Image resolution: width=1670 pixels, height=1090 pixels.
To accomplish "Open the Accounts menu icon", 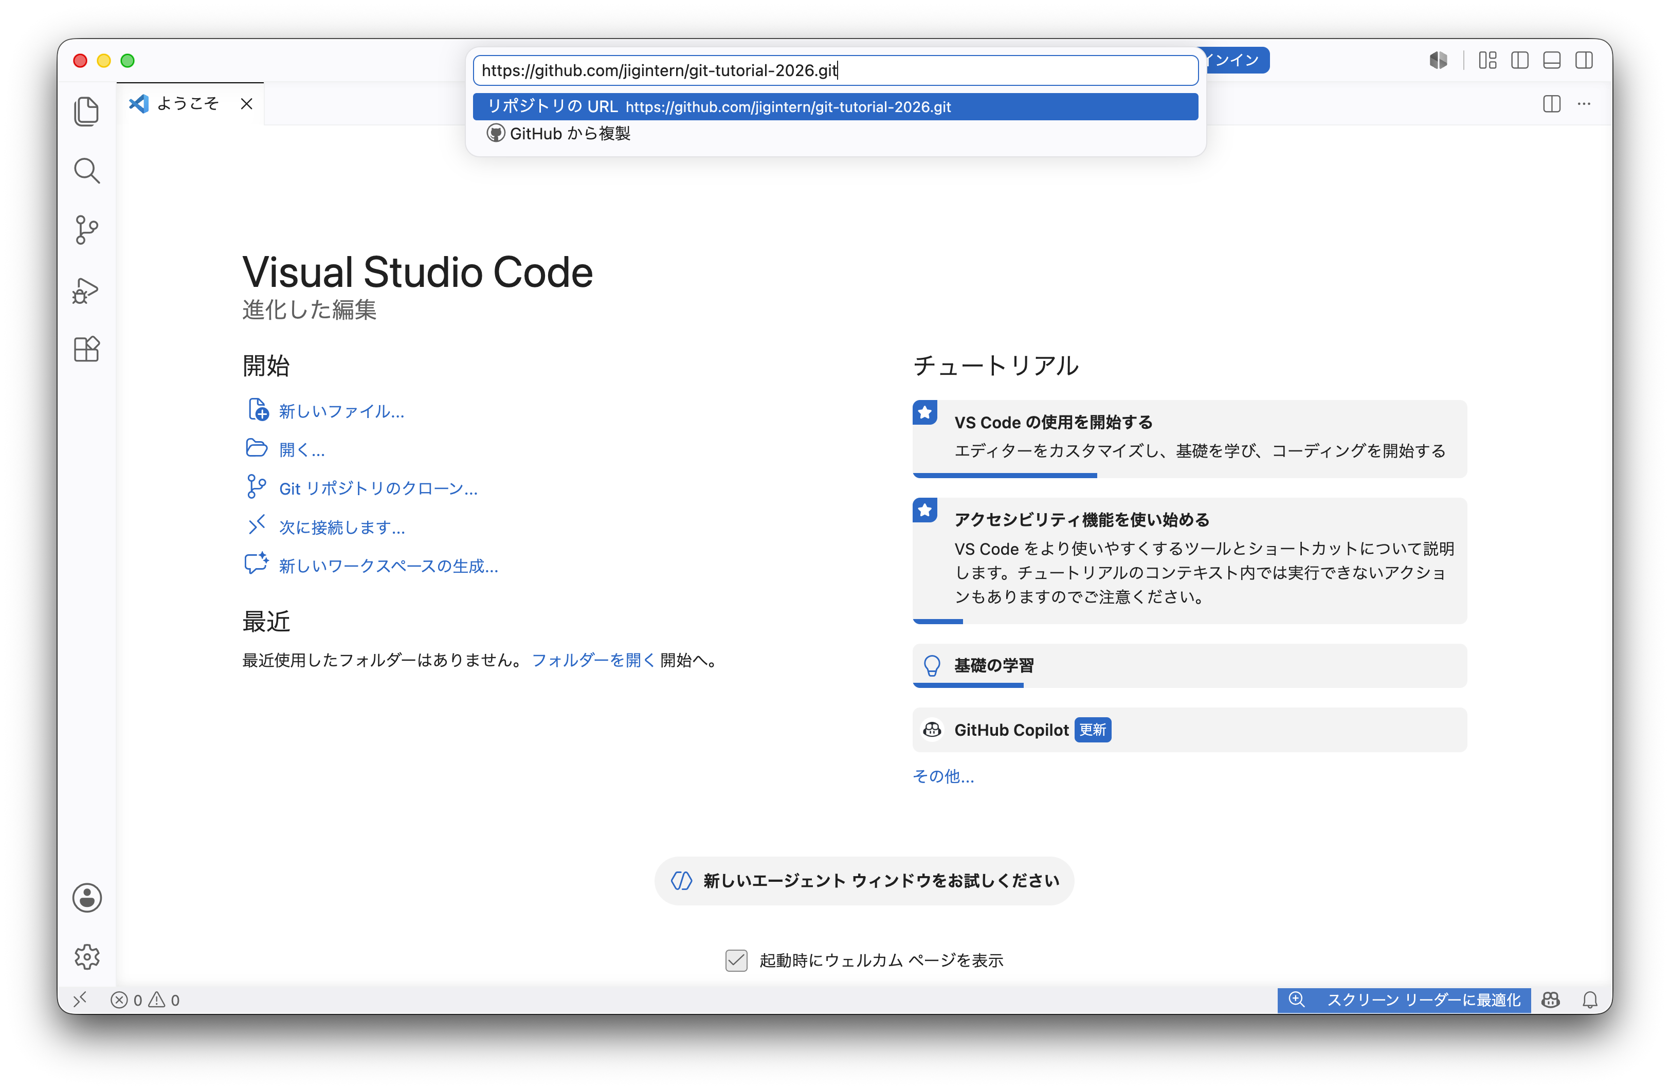I will pyautogui.click(x=87, y=897).
